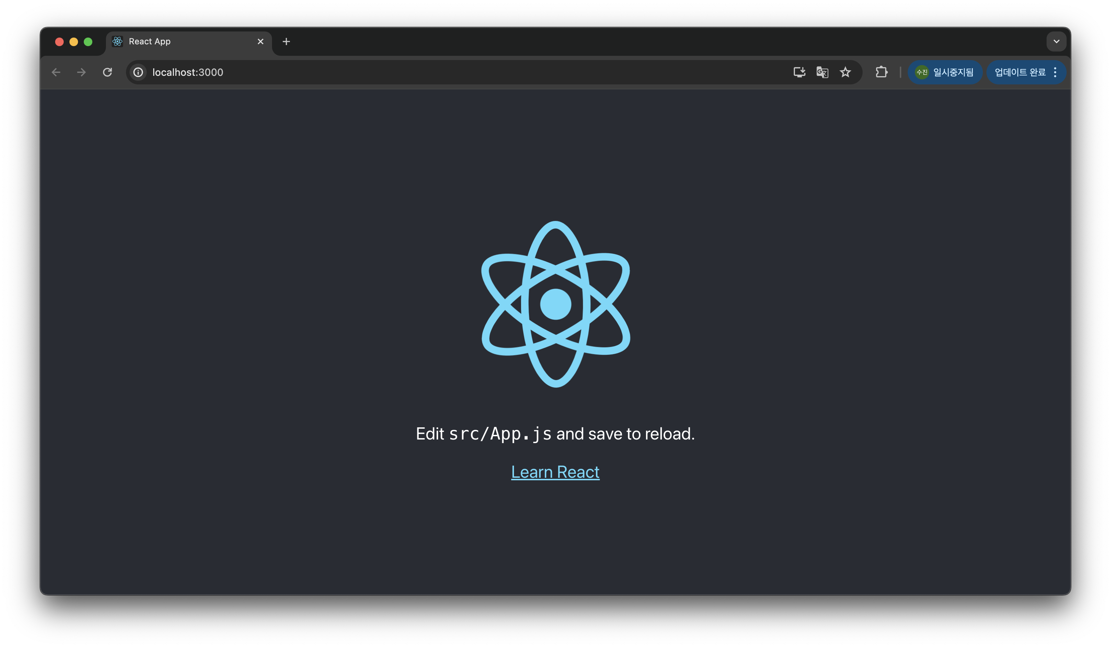View site information icon

[139, 72]
